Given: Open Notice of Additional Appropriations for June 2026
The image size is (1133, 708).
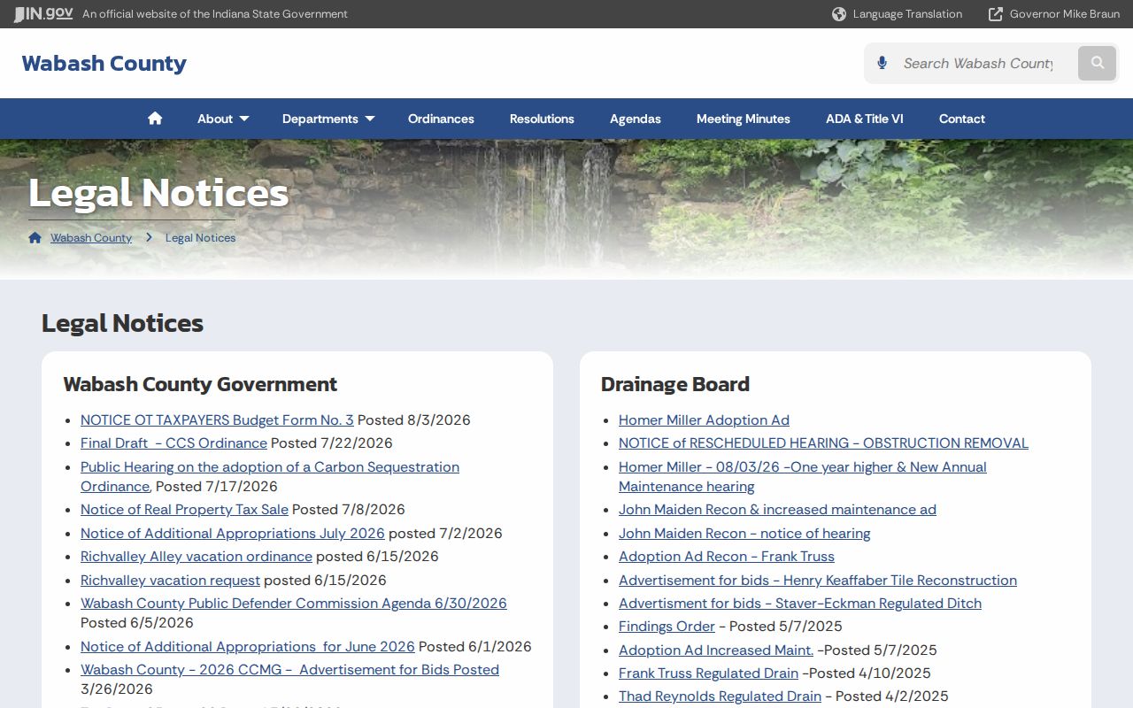Looking at the screenshot, I should coord(248,647).
